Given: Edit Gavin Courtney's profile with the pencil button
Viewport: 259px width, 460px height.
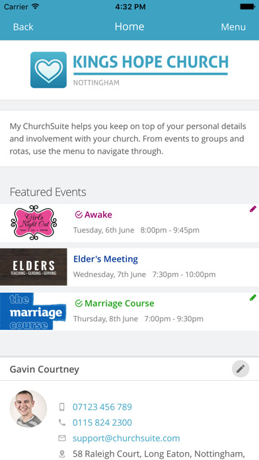Looking at the screenshot, I should [x=240, y=369].
